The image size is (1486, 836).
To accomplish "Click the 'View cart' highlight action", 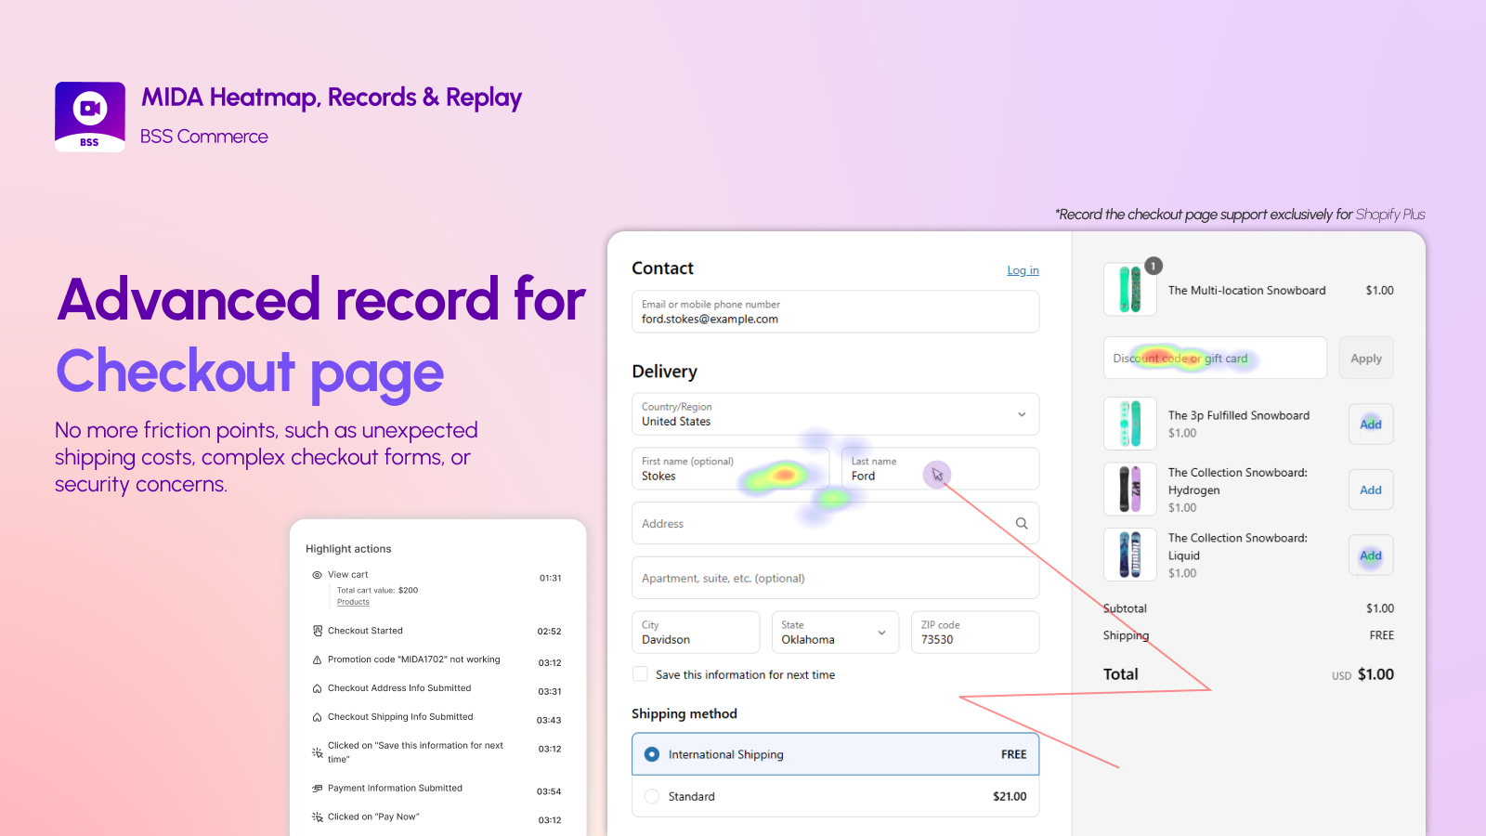I will pos(347,575).
